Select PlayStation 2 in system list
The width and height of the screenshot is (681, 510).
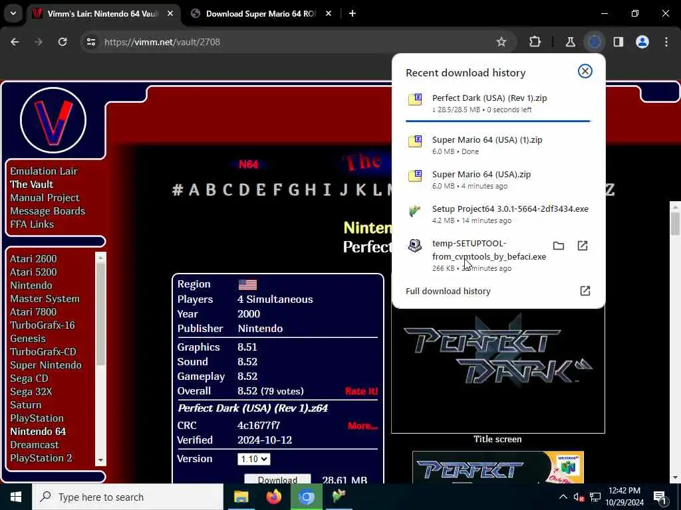(41, 458)
